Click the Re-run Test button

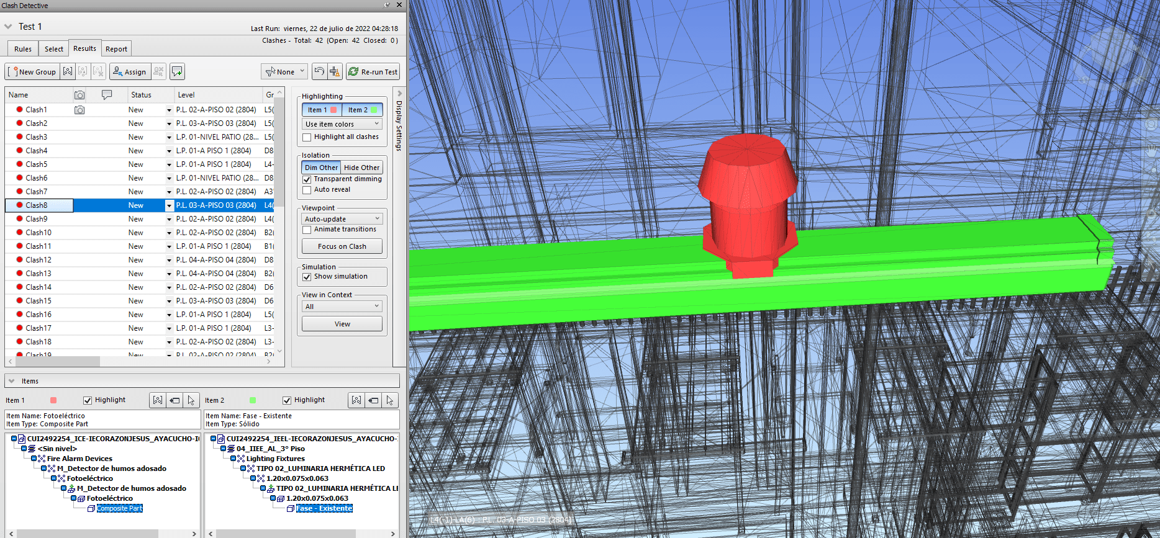373,72
